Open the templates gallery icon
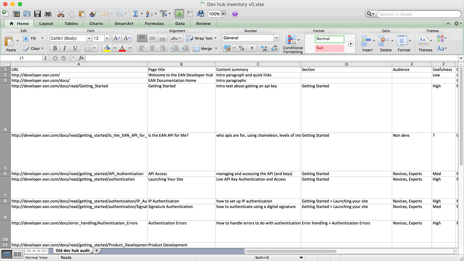The width and height of the screenshot is (464, 261). click(16, 14)
